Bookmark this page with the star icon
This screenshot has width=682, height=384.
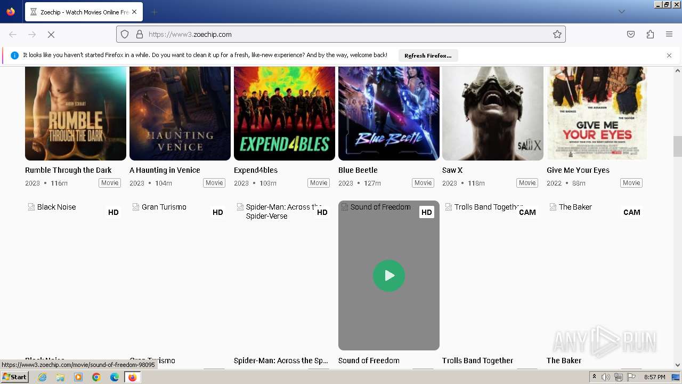tap(557, 34)
